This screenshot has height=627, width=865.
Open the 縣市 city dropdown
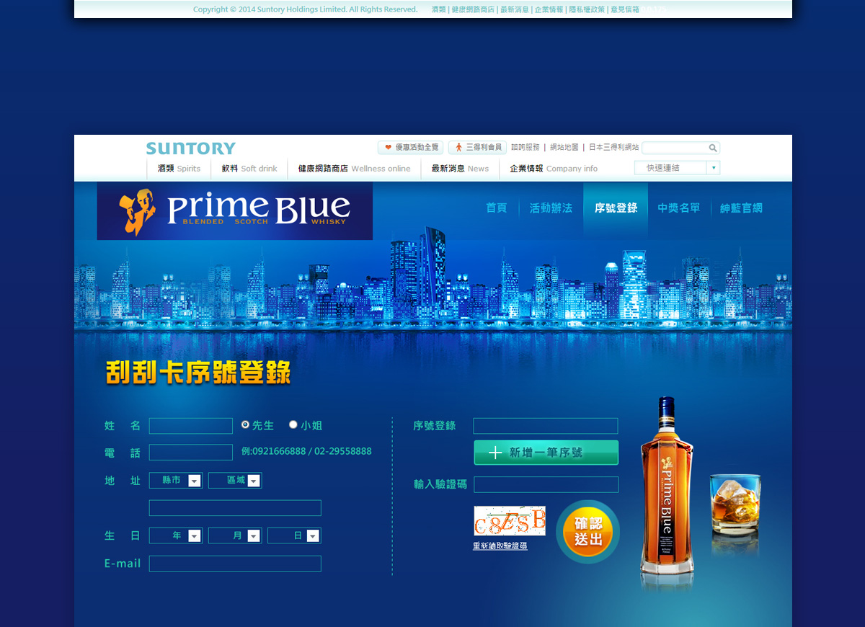pyautogui.click(x=176, y=481)
